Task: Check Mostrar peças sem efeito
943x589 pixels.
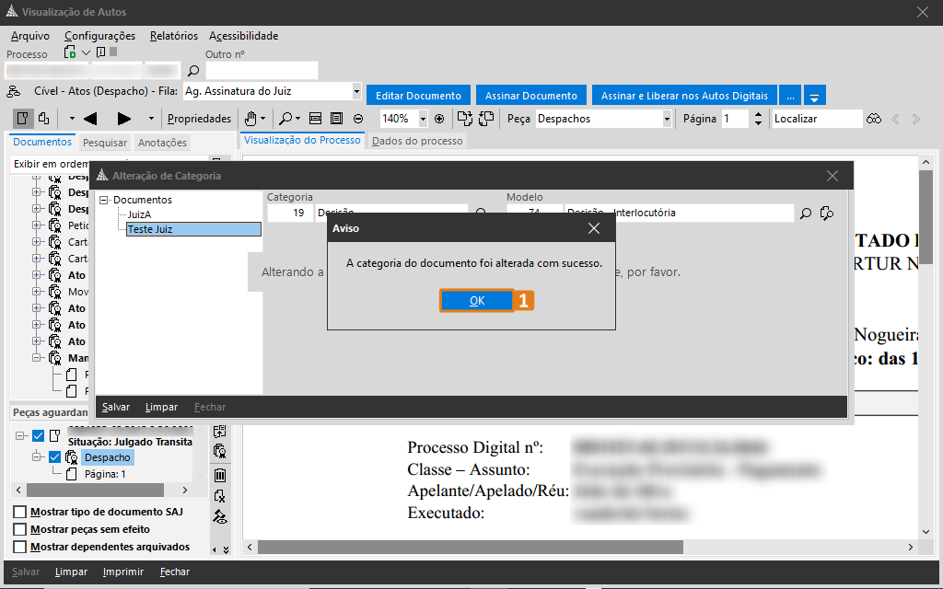Action: point(19,530)
